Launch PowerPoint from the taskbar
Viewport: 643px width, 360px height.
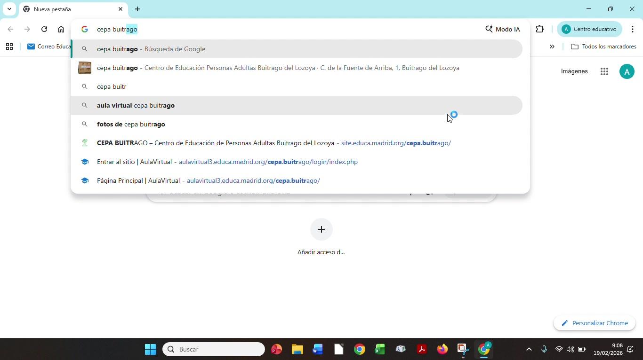(x=277, y=349)
